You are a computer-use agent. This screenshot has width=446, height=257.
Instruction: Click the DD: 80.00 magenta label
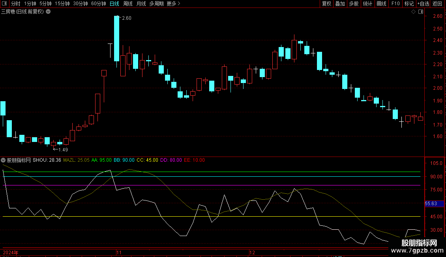pos(171,160)
